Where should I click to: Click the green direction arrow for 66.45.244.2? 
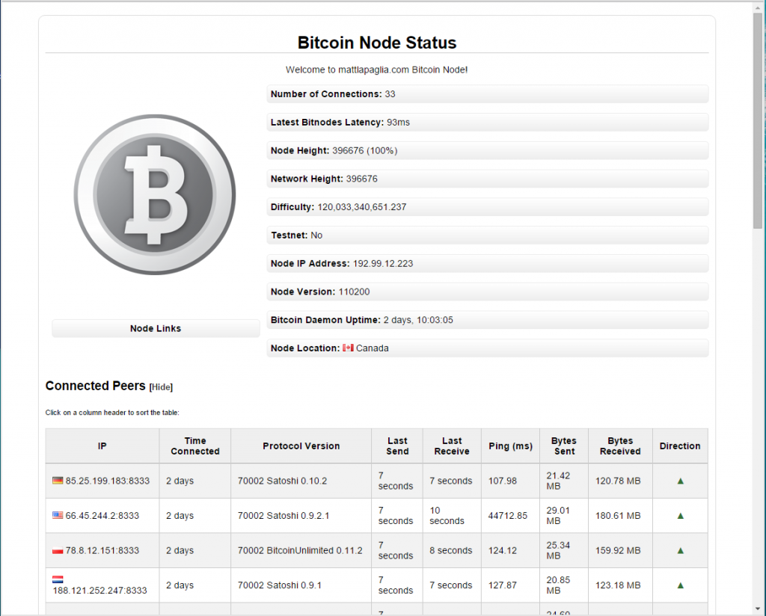pos(680,515)
